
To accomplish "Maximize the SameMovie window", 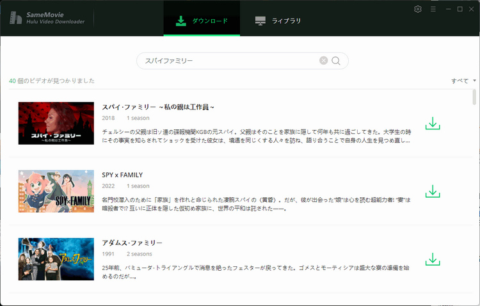I will tap(460, 9).
